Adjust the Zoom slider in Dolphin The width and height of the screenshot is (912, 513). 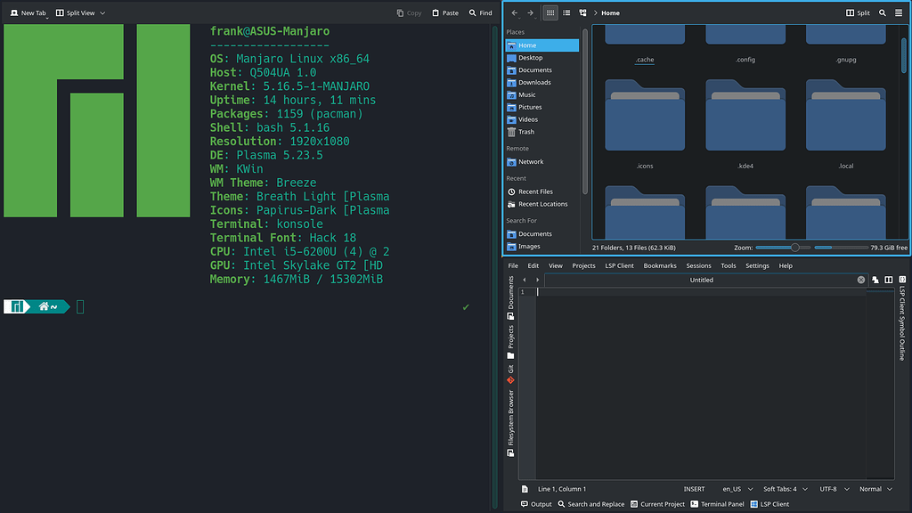click(794, 247)
